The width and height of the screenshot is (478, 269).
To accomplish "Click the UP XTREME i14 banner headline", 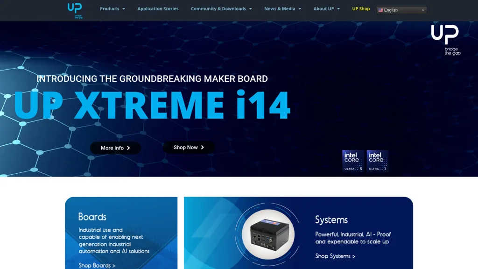I will 152,105.
